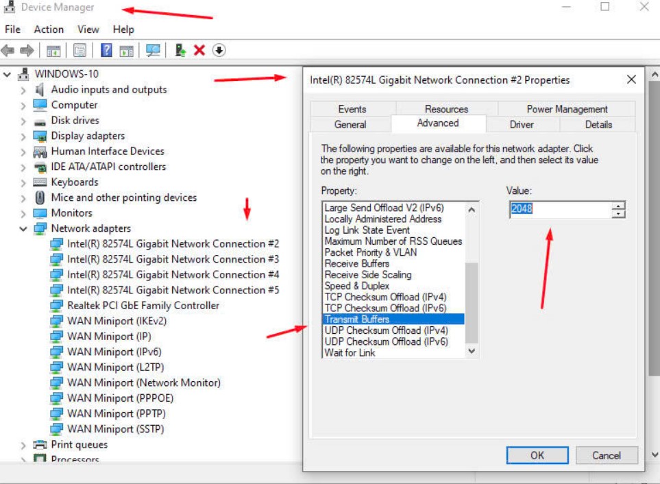Screen dimensions: 660x484
Task: Click the Forward arrow toolbar icon
Action: (27, 51)
